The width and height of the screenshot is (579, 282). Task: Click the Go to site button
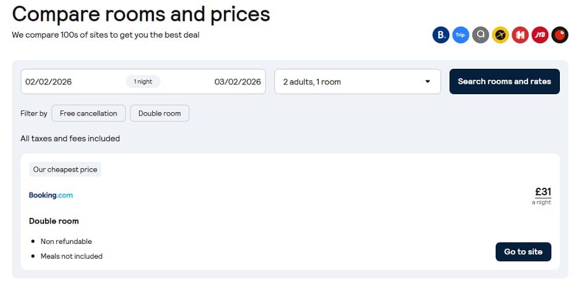point(523,252)
